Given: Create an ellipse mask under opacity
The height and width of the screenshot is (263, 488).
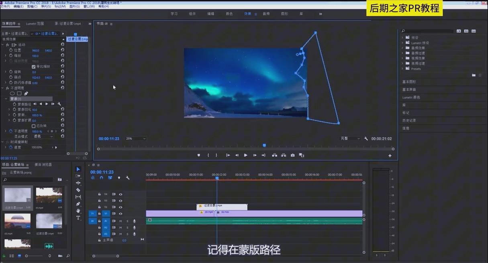Looking at the screenshot, I should 12,94.
